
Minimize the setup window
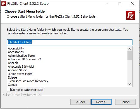107,4
